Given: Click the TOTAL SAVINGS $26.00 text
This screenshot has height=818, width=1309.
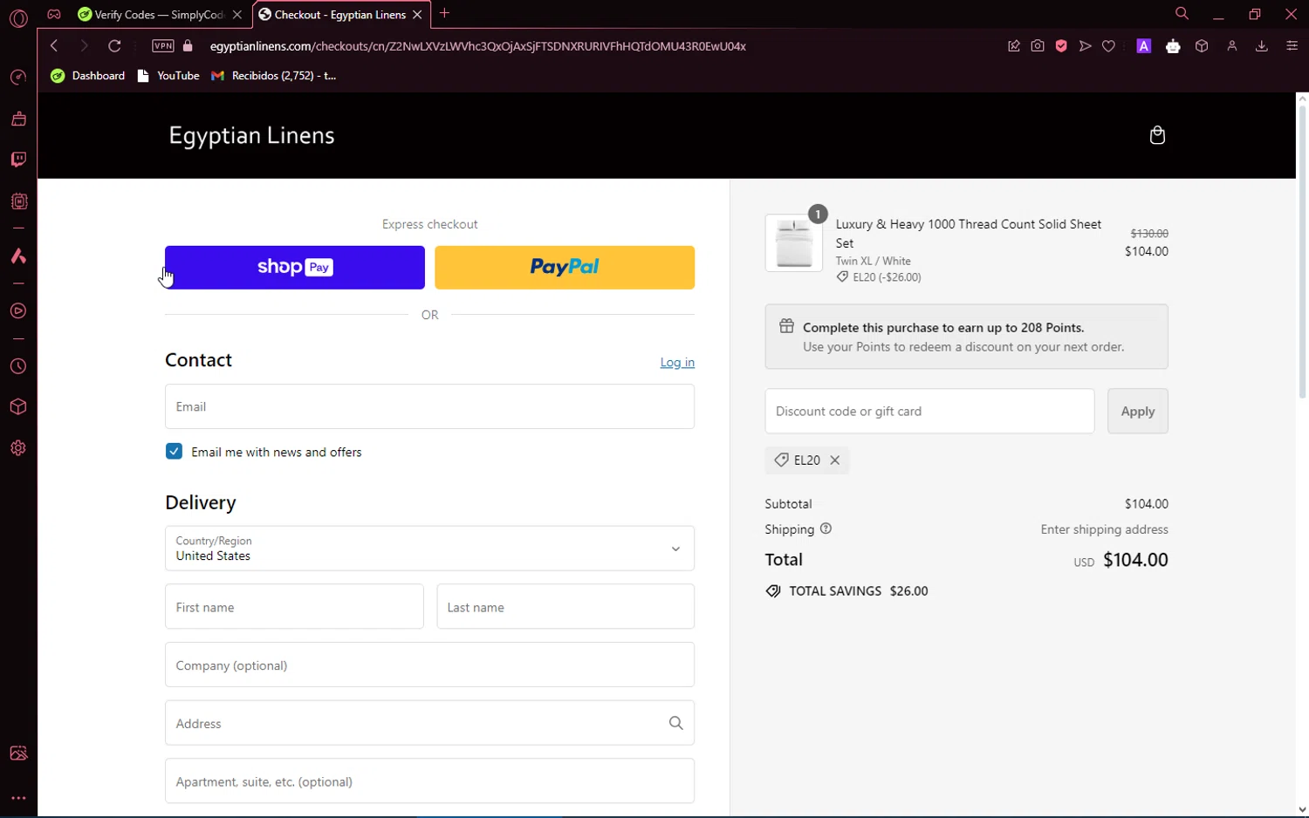Looking at the screenshot, I should [x=858, y=591].
